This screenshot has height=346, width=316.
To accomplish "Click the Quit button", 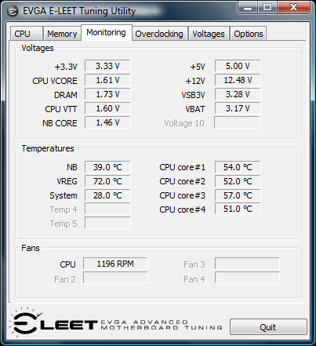I will (268, 327).
